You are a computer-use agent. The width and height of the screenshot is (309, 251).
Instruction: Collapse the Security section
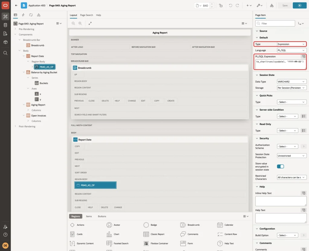pyautogui.click(x=257, y=138)
